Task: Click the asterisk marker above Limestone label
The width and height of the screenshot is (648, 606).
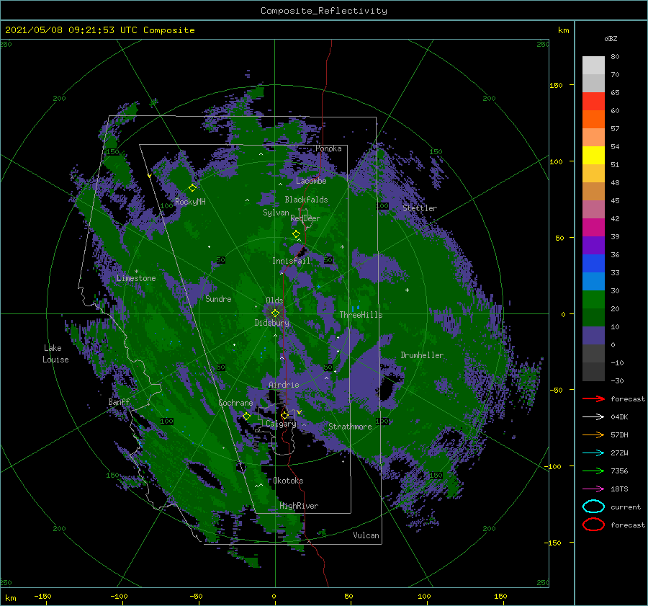Action: [x=136, y=272]
